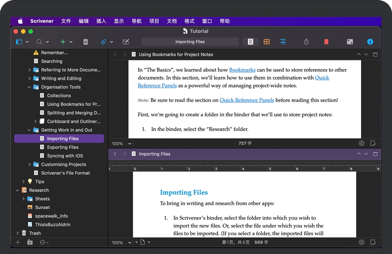Click the target goal icon in bottom footer
Screen dimensions: 392x254
pyautogui.click(x=361, y=242)
